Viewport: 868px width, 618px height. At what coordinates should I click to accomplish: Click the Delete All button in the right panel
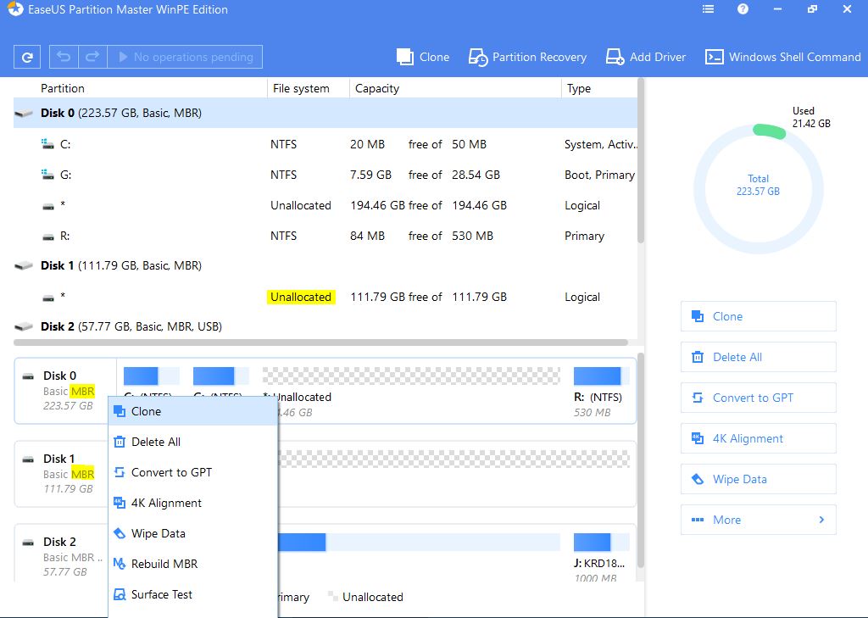point(758,357)
